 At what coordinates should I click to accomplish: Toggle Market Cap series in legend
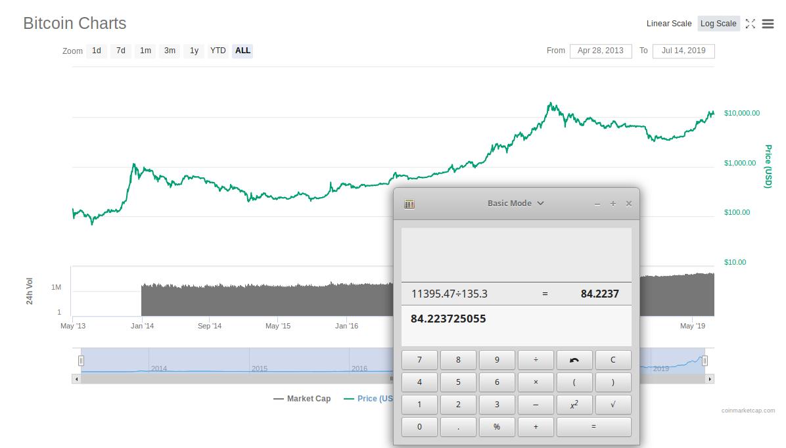tap(302, 399)
